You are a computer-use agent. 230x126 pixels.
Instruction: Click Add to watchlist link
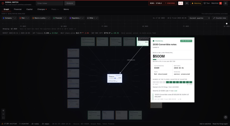tap(205, 124)
